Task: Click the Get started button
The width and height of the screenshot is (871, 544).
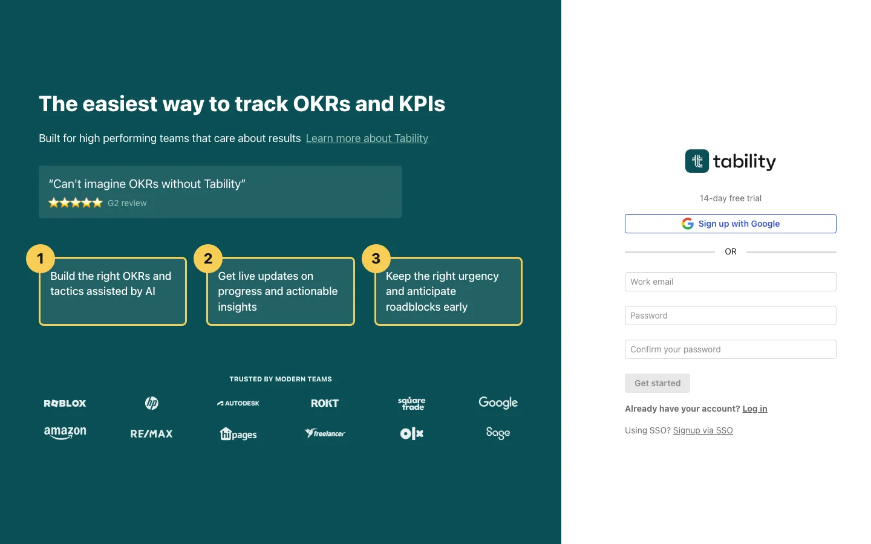Action: tap(657, 383)
